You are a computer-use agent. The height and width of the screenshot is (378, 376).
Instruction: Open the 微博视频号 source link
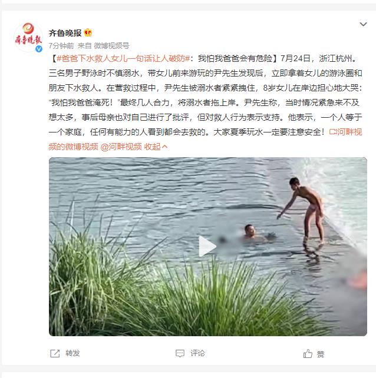point(111,45)
